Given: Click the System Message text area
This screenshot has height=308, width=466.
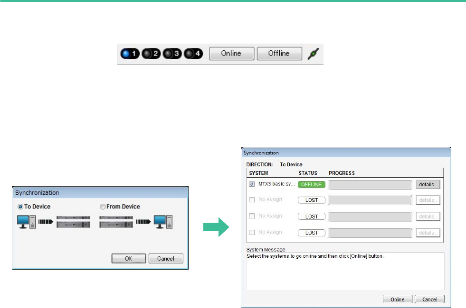Looking at the screenshot, I should [345, 271].
